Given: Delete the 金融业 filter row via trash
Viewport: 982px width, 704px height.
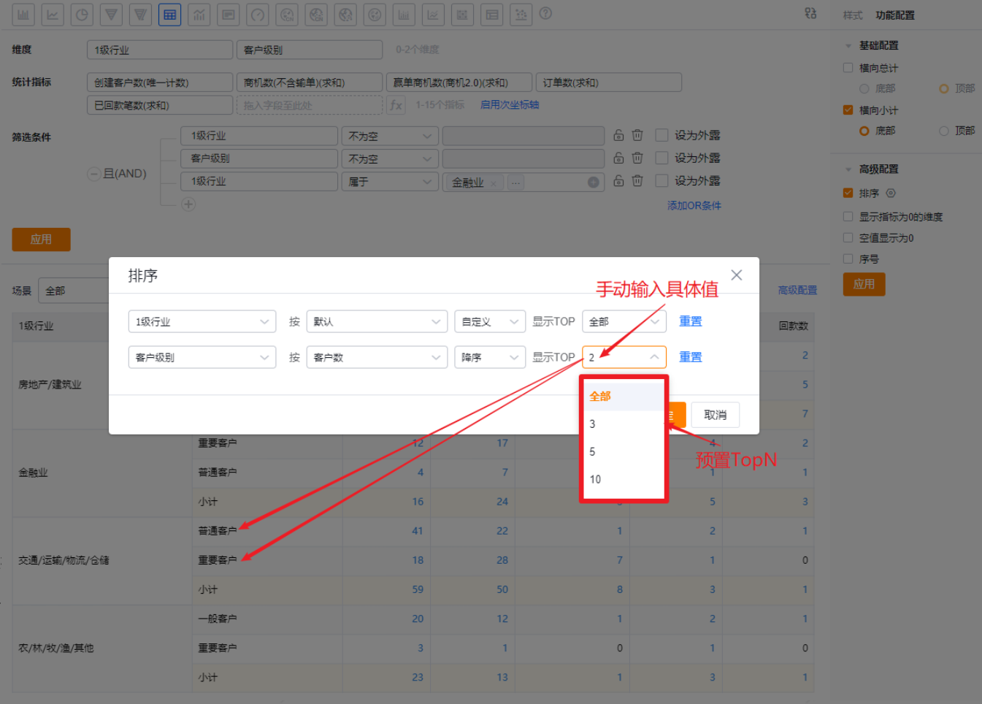Looking at the screenshot, I should 637,180.
